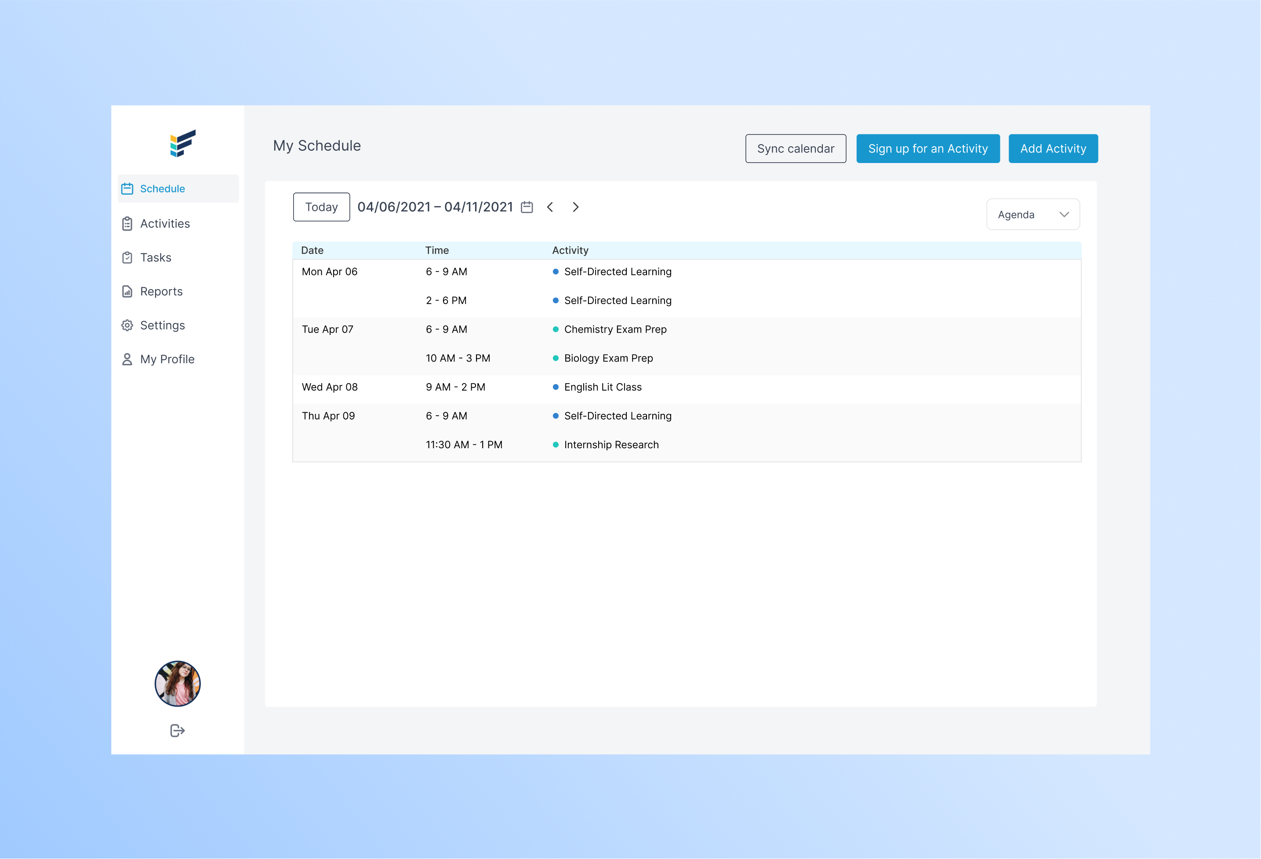Open the Chemistry Exam Prep activity

tap(615, 330)
